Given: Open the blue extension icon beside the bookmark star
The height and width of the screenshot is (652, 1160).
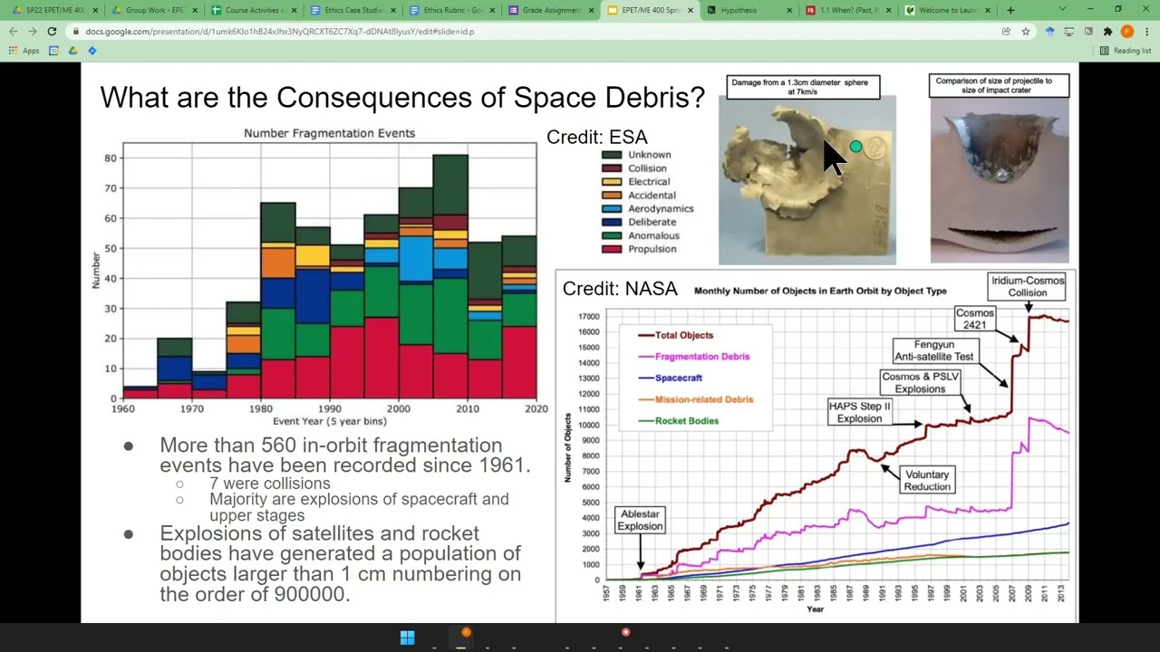Looking at the screenshot, I should point(1049,32).
